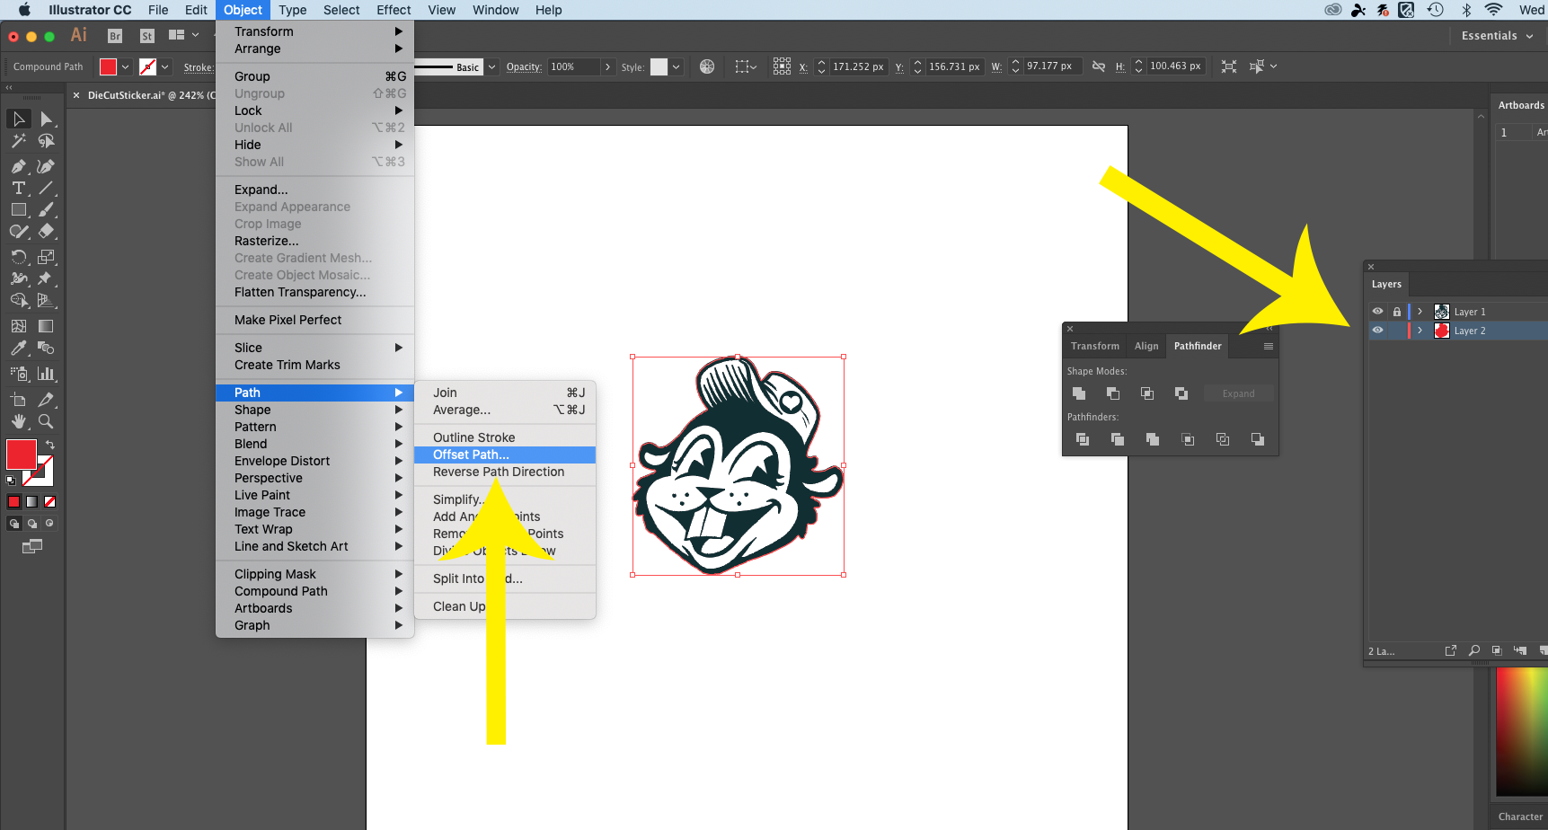This screenshot has width=1548, height=830.
Task: Switch to Draw Normal mode
Action: click(14, 523)
